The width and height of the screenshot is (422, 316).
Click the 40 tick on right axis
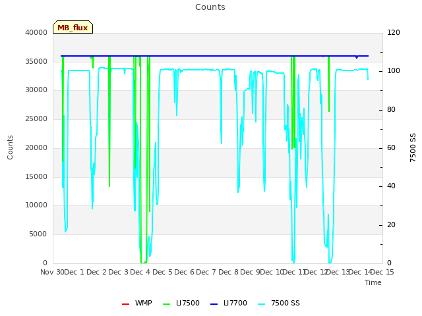coord(391,186)
